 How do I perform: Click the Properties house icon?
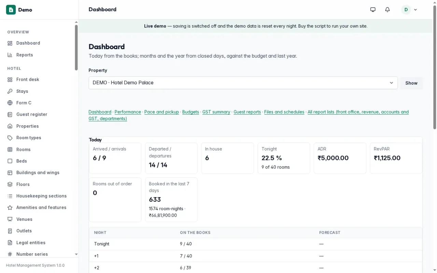[x=10, y=126]
